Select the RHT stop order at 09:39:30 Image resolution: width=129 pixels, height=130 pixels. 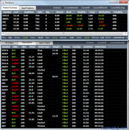pyautogui.click(x=64, y=116)
